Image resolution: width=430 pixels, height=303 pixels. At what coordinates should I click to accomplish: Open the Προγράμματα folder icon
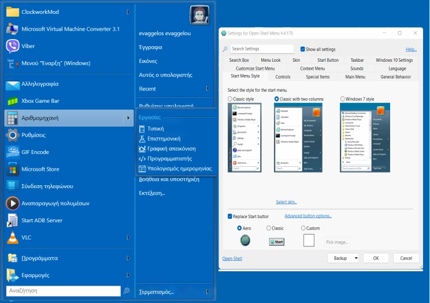click(x=12, y=258)
